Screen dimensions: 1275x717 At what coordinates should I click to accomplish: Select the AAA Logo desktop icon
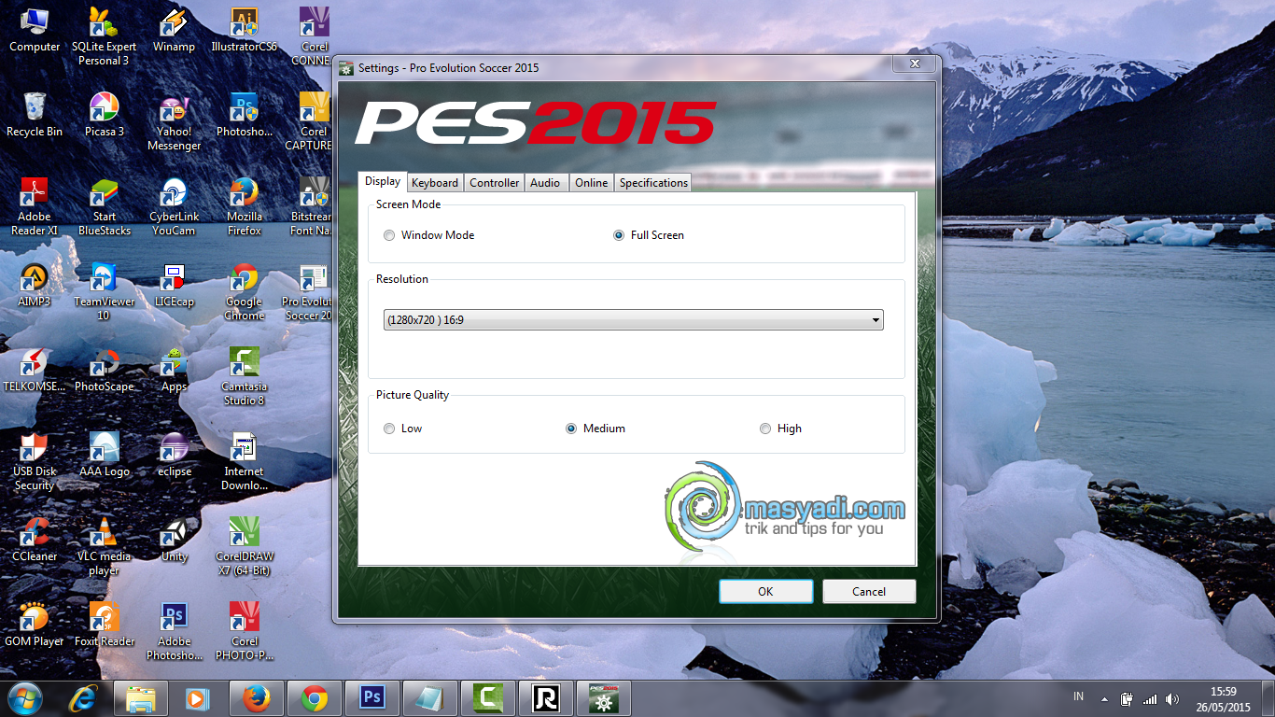coord(104,456)
